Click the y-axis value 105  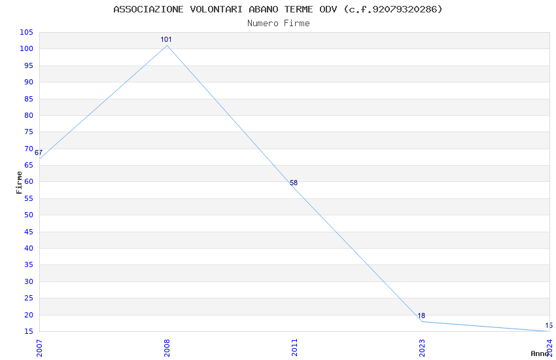(x=26, y=32)
